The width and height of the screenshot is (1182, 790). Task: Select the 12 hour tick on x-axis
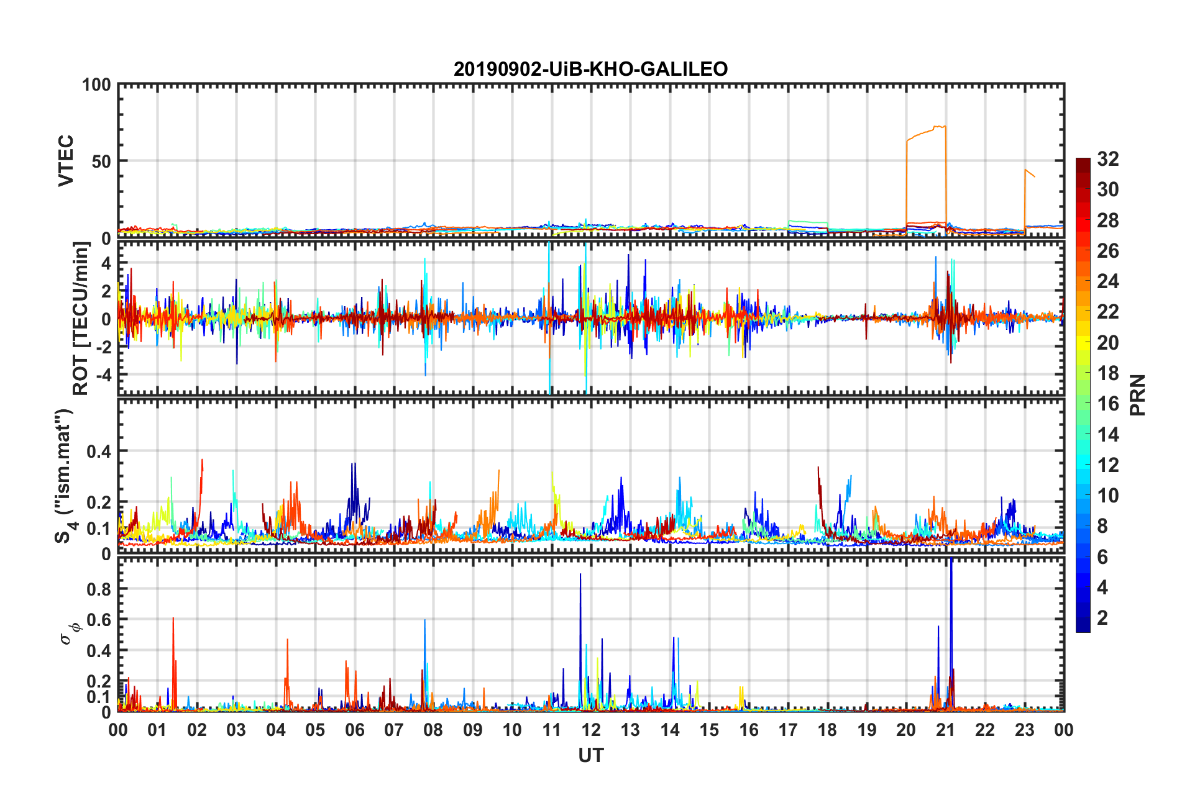[590, 730]
